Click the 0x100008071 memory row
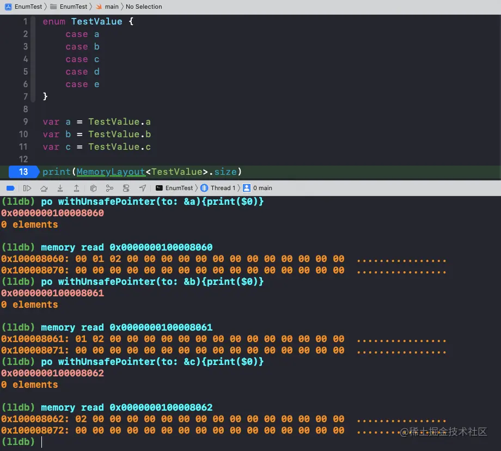The height and width of the screenshot is (451, 501). click(x=224, y=350)
